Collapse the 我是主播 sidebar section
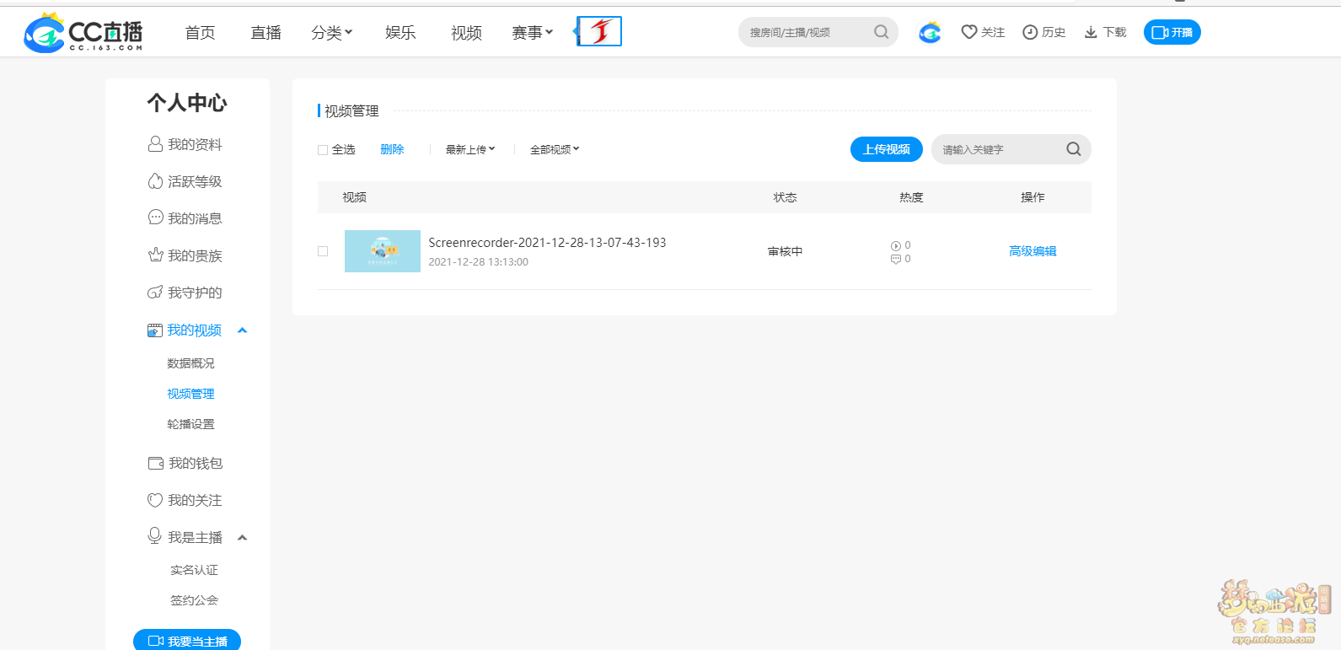The width and height of the screenshot is (1341, 650). pos(243,538)
